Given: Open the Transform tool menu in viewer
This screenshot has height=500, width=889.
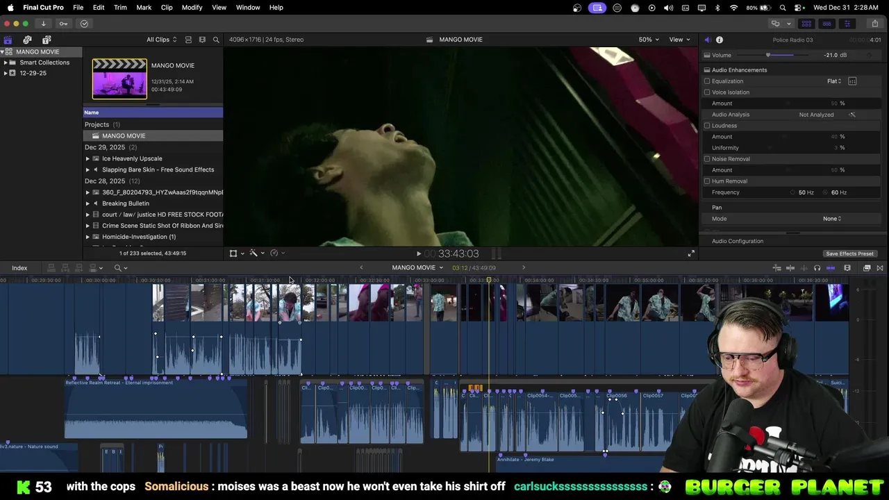Looking at the screenshot, I should 236,253.
